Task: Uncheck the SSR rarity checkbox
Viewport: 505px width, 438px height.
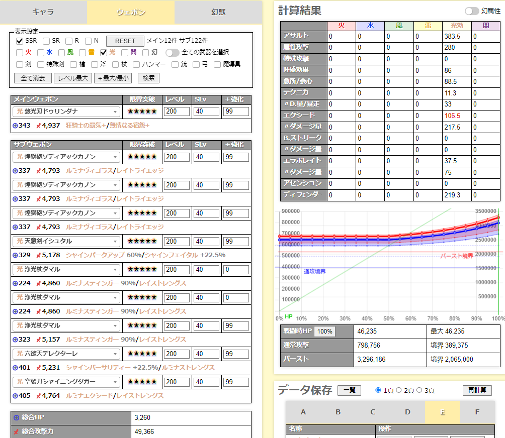Action: (20, 41)
